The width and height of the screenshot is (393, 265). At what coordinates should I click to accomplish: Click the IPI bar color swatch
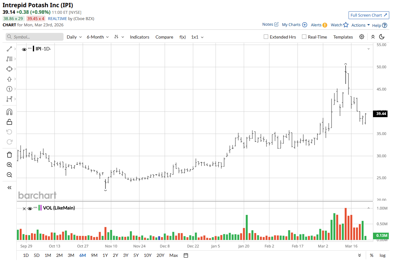[33, 49]
